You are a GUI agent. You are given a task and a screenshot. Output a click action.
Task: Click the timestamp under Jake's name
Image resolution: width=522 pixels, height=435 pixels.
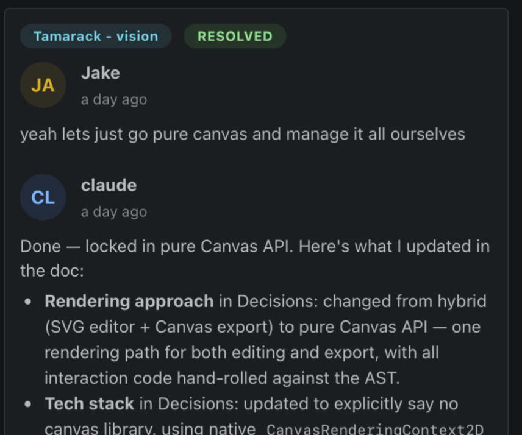pyautogui.click(x=114, y=99)
